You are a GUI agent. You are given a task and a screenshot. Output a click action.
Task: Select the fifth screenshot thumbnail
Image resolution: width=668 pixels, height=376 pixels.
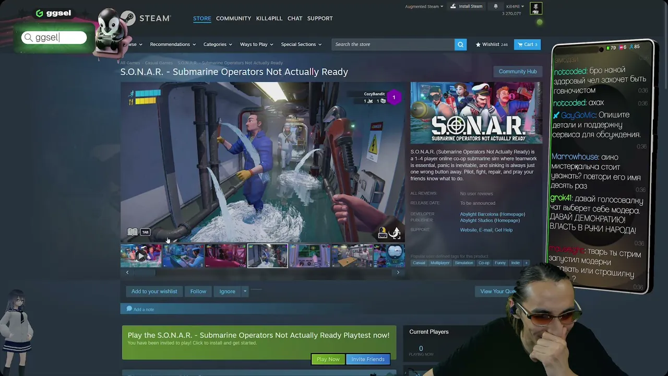pyautogui.click(x=309, y=256)
